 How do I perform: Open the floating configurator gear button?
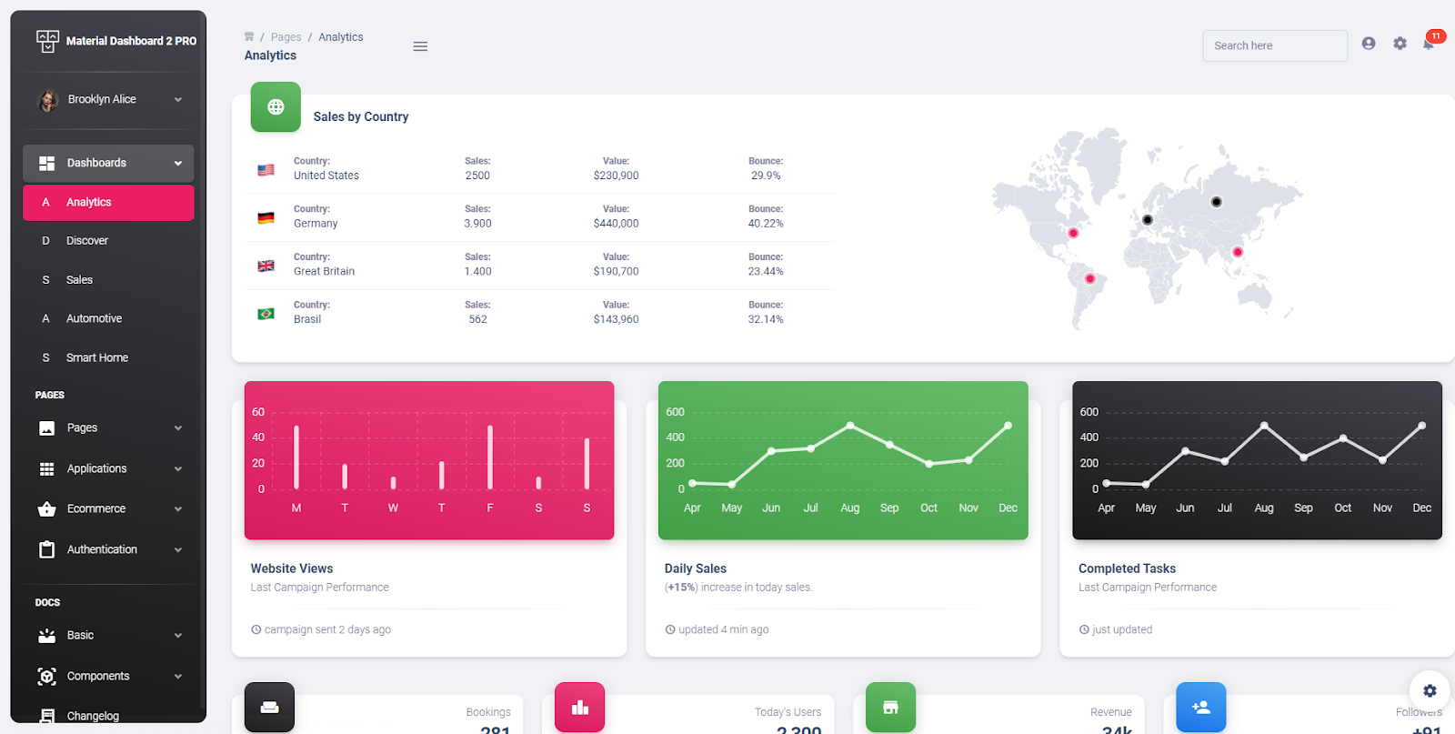click(1430, 690)
